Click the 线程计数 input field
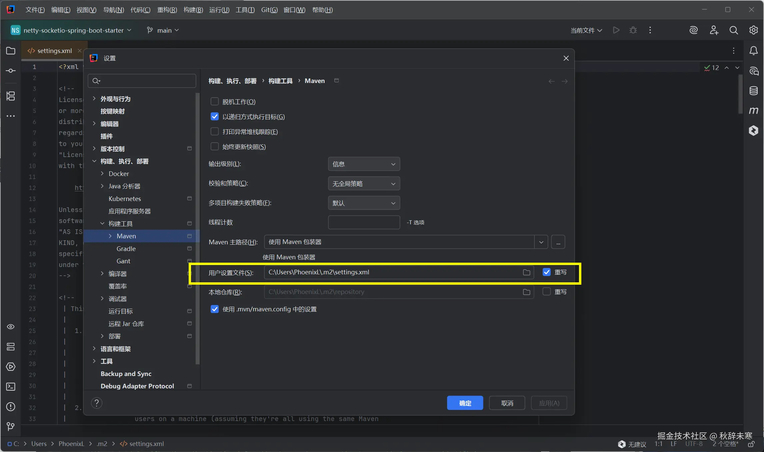The image size is (764, 452). (x=364, y=222)
